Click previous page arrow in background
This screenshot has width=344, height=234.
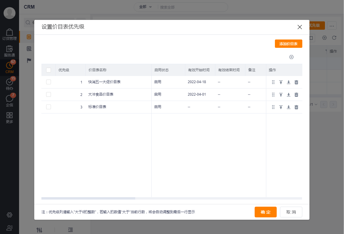point(323,105)
